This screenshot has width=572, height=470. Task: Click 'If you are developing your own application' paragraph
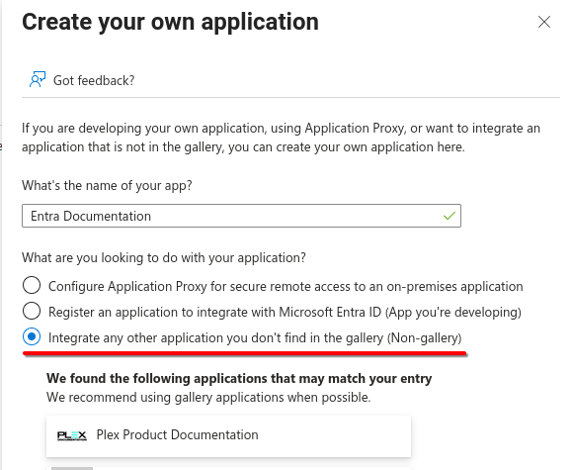(x=281, y=138)
